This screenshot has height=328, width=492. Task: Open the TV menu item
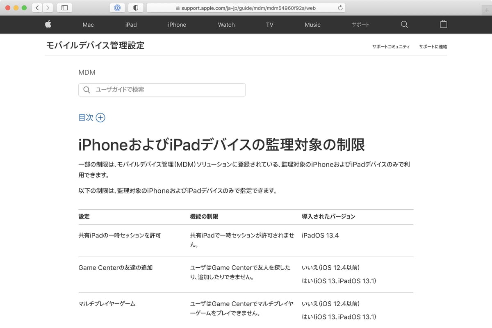click(x=269, y=25)
